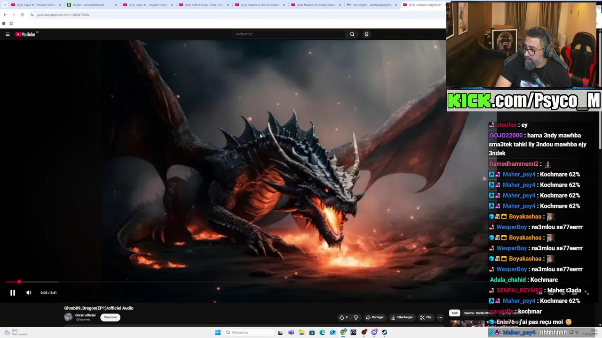The height and width of the screenshot is (338, 602).
Task: Click the YouTube Rechercher search field
Action: 290,34
